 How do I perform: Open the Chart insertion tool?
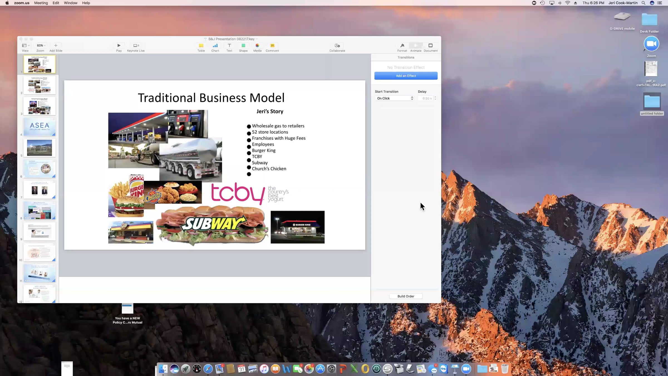point(215,45)
